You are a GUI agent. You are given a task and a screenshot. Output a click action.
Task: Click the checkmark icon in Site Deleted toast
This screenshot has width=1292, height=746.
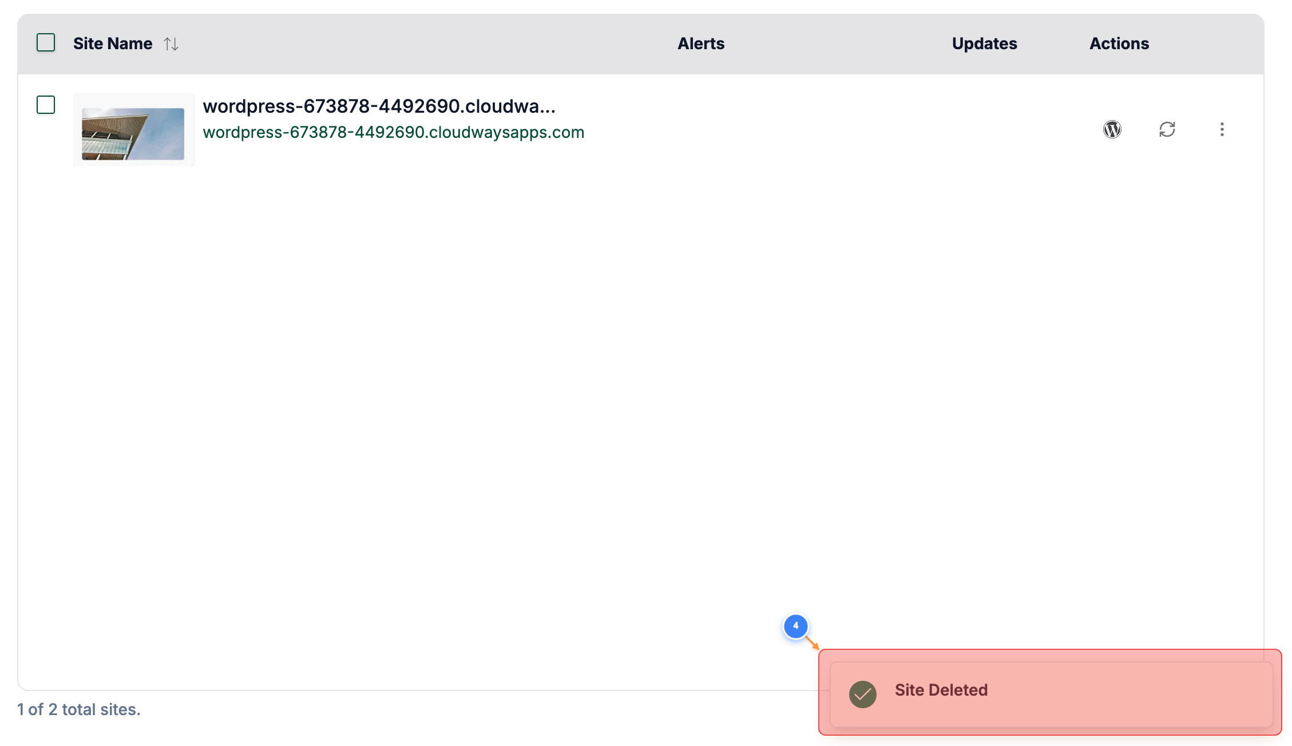point(863,695)
